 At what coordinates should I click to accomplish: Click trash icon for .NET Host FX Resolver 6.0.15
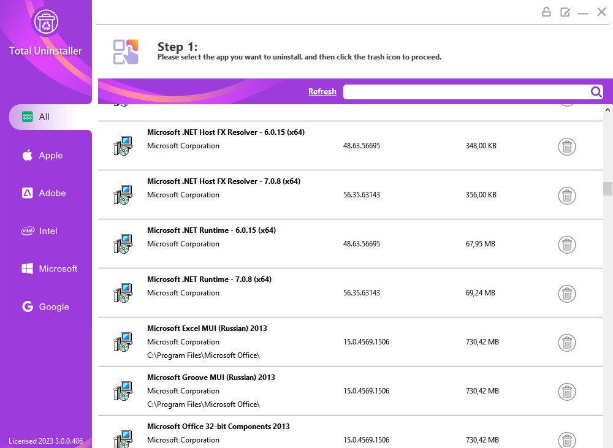coord(567,146)
